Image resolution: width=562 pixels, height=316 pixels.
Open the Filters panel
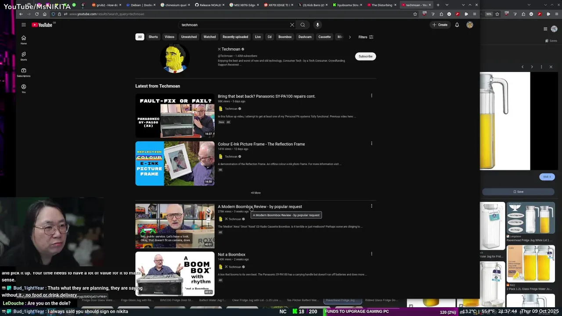tap(366, 37)
